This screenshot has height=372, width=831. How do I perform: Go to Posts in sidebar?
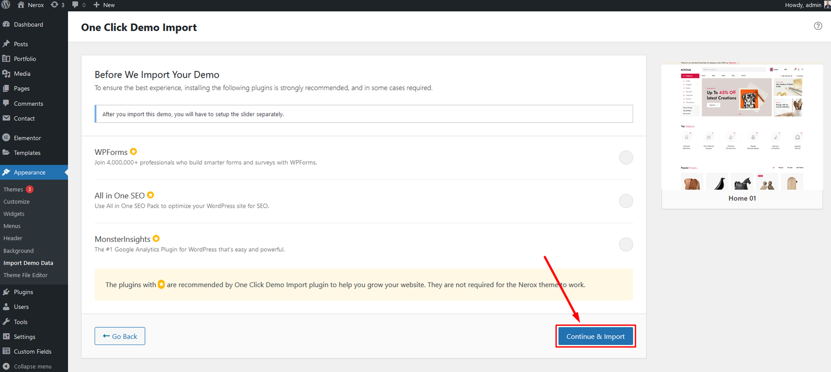tap(21, 44)
